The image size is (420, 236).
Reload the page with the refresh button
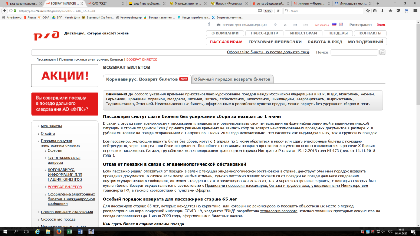[279, 11]
